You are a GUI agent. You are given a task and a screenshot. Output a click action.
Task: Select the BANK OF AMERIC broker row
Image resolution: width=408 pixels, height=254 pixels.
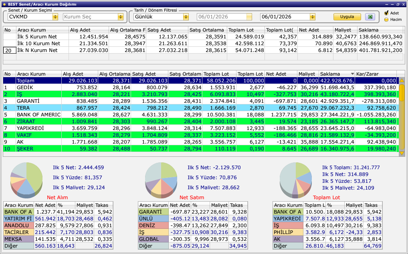201,114
